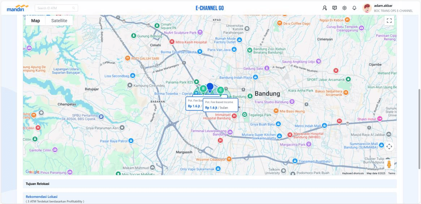Click Cimahi Square Pk marker
This screenshot has width=421, height=204.
(x=157, y=26)
